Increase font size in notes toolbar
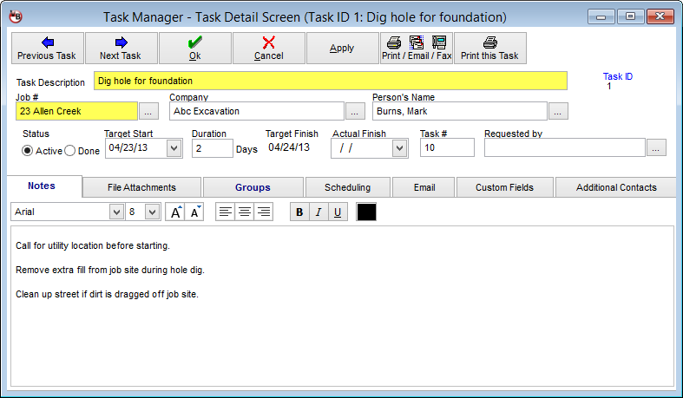Image resolution: width=683 pixels, height=398 pixels. (175, 212)
